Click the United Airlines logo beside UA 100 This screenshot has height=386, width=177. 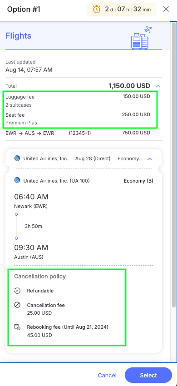pyautogui.click(x=17, y=181)
